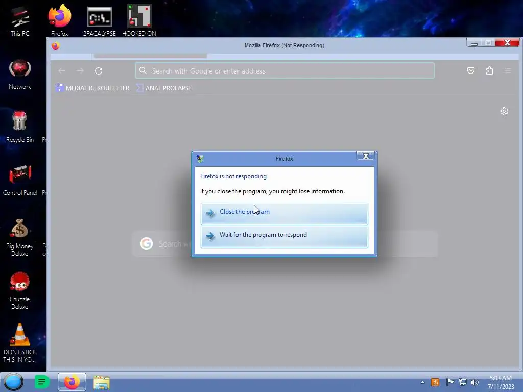Click the taskbar clock showing 5:03 AM
This screenshot has width=523, height=392.
click(501, 382)
